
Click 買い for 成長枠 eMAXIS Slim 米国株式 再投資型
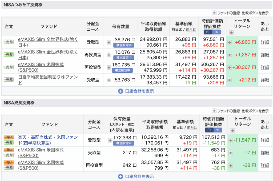pyautogui.click(x=9, y=162)
